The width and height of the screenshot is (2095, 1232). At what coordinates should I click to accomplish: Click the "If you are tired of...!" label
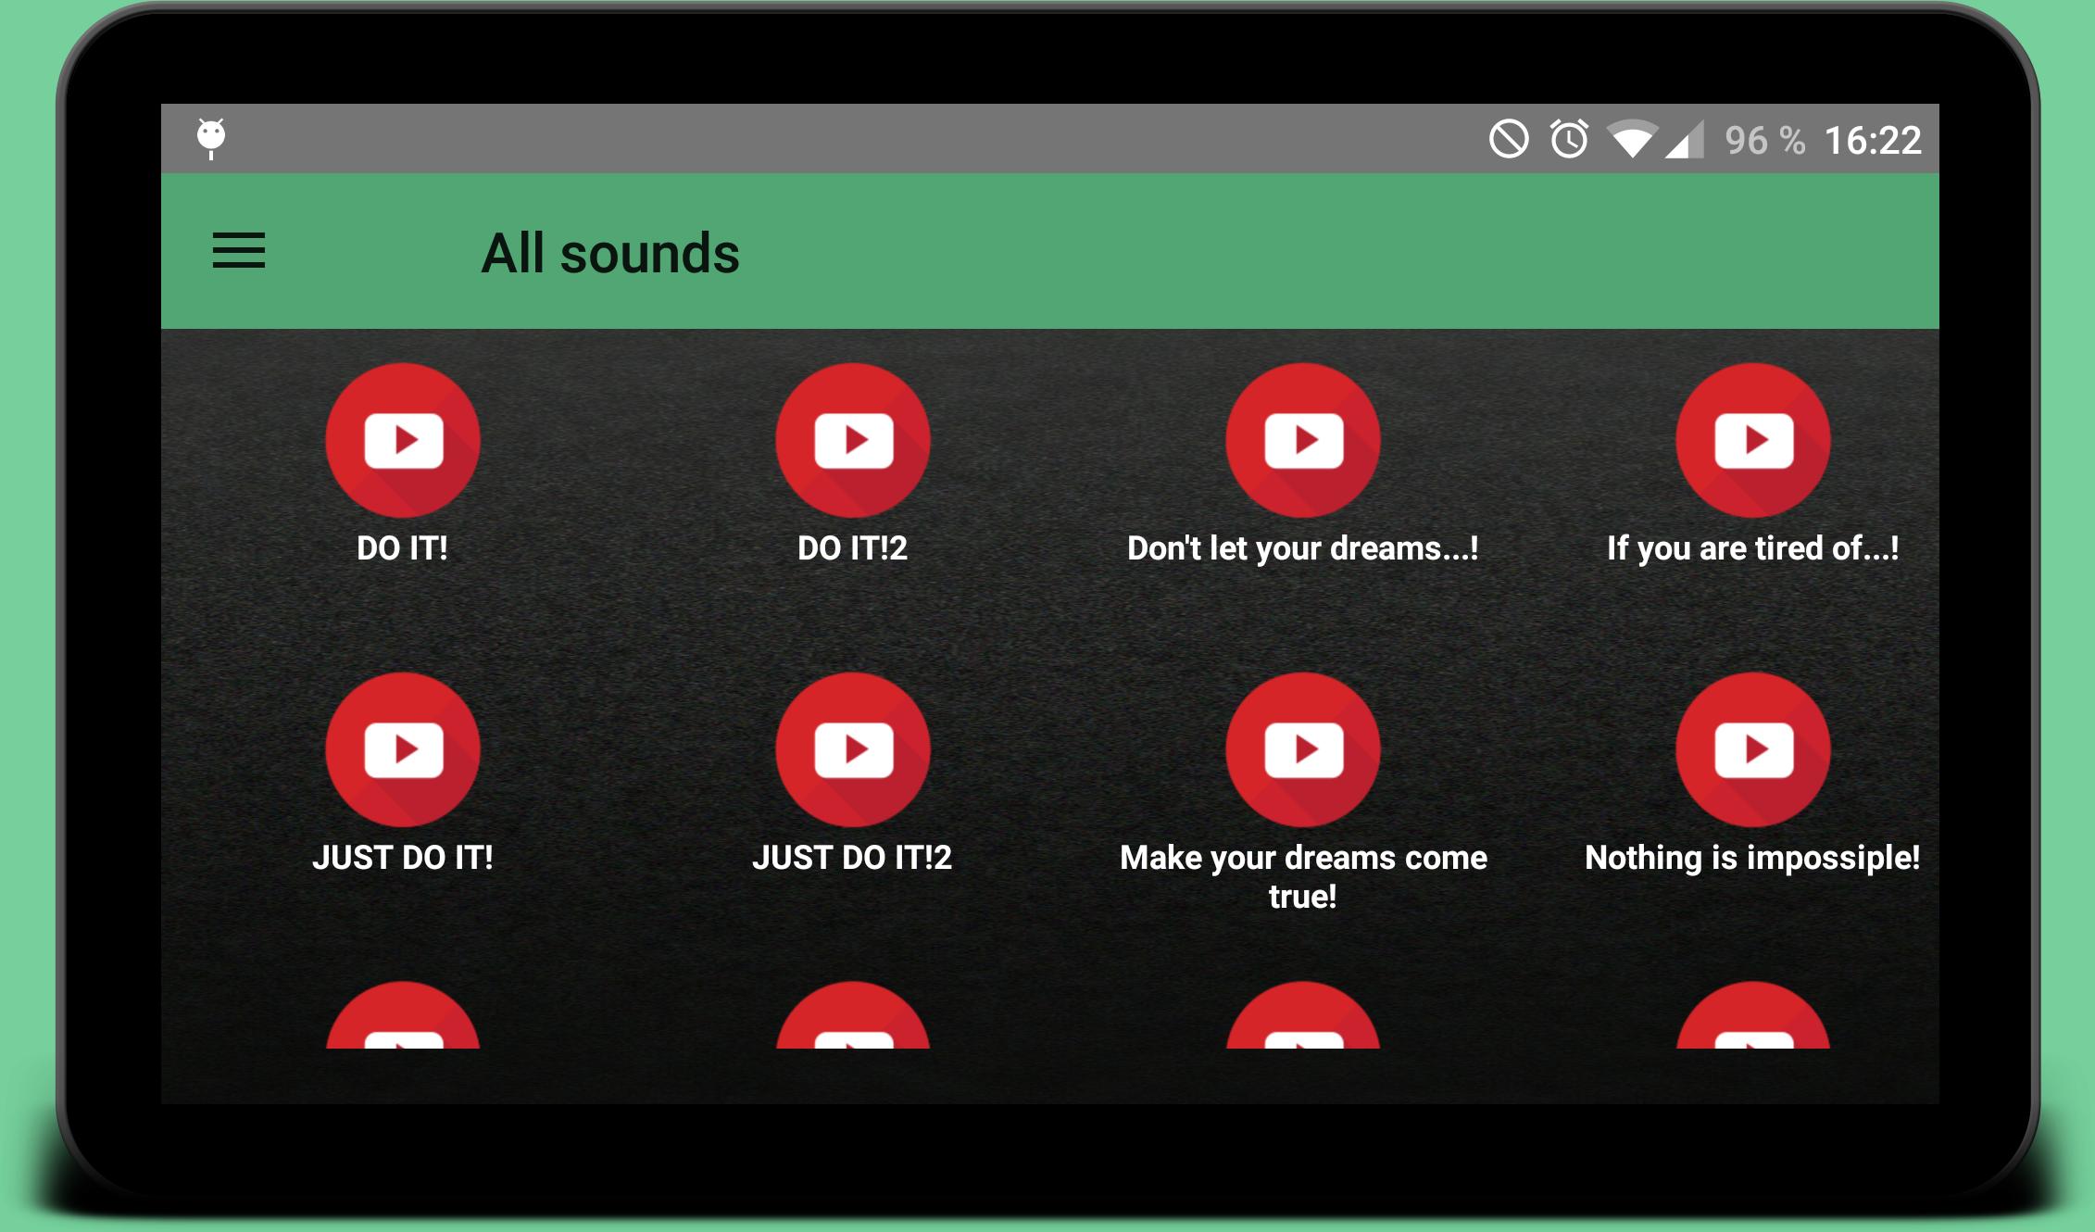pos(1753,548)
